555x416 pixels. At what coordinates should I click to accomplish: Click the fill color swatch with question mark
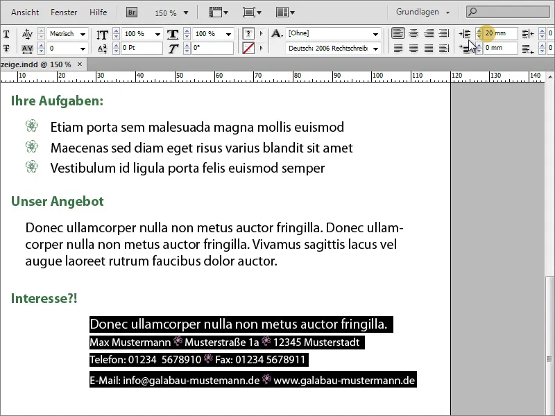(x=248, y=34)
